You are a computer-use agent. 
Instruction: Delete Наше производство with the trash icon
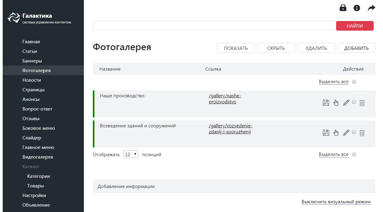click(362, 103)
